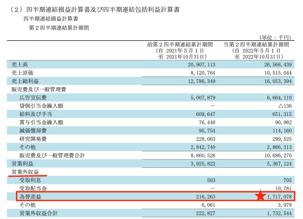Select the 売上原価 row label
The height and width of the screenshot is (219, 303).
[22, 73]
